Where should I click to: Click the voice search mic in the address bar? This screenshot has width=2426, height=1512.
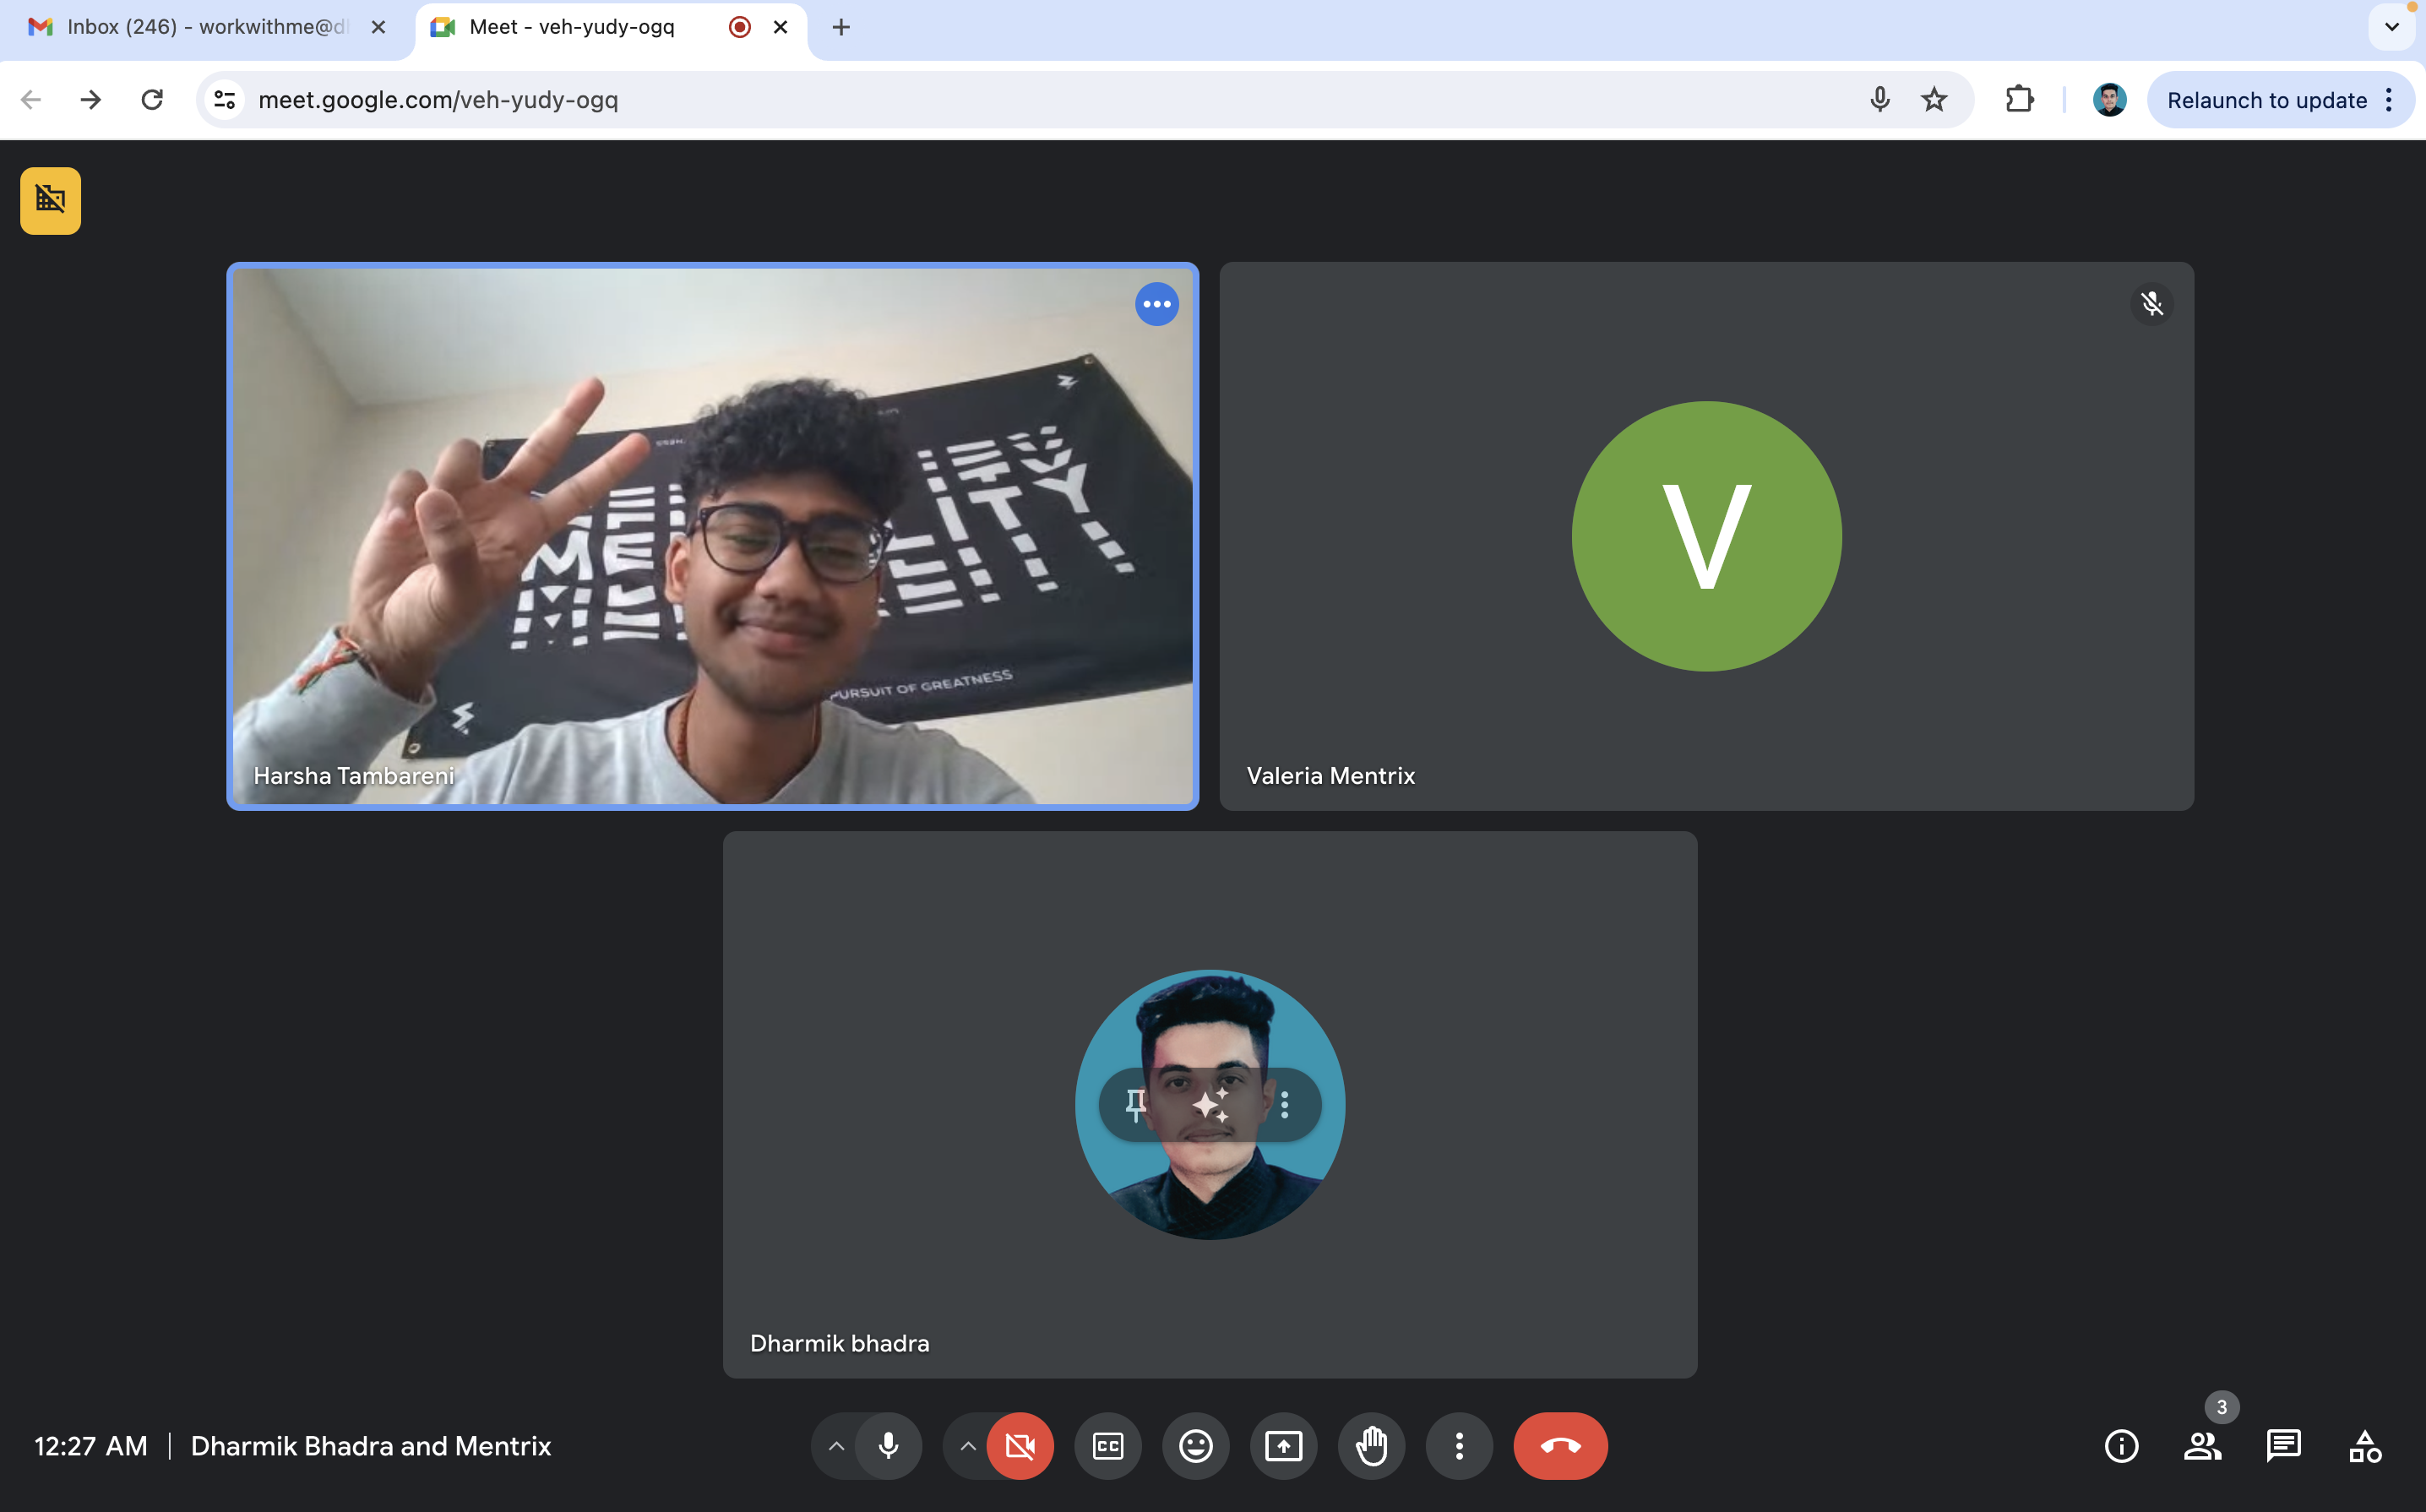(x=1879, y=99)
